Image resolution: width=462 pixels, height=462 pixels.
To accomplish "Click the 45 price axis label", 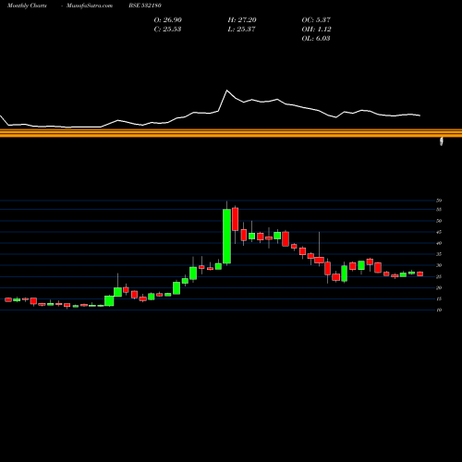I will pyautogui.click(x=439, y=232).
